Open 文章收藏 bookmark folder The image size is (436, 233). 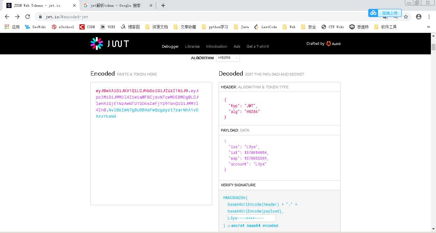point(185,27)
